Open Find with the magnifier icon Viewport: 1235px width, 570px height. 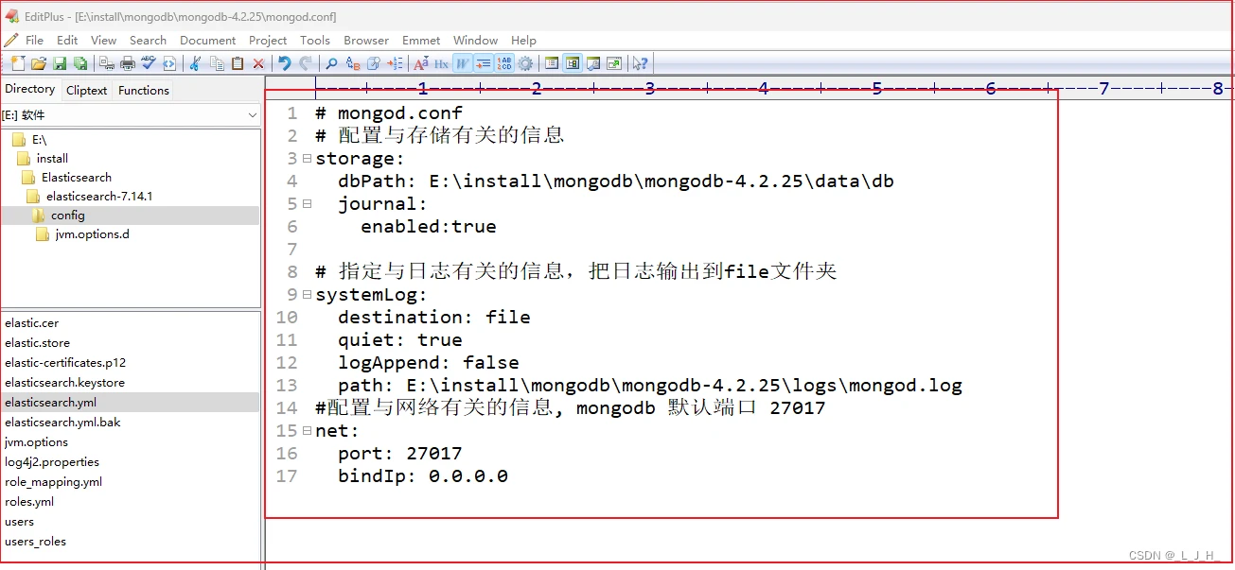pos(331,63)
